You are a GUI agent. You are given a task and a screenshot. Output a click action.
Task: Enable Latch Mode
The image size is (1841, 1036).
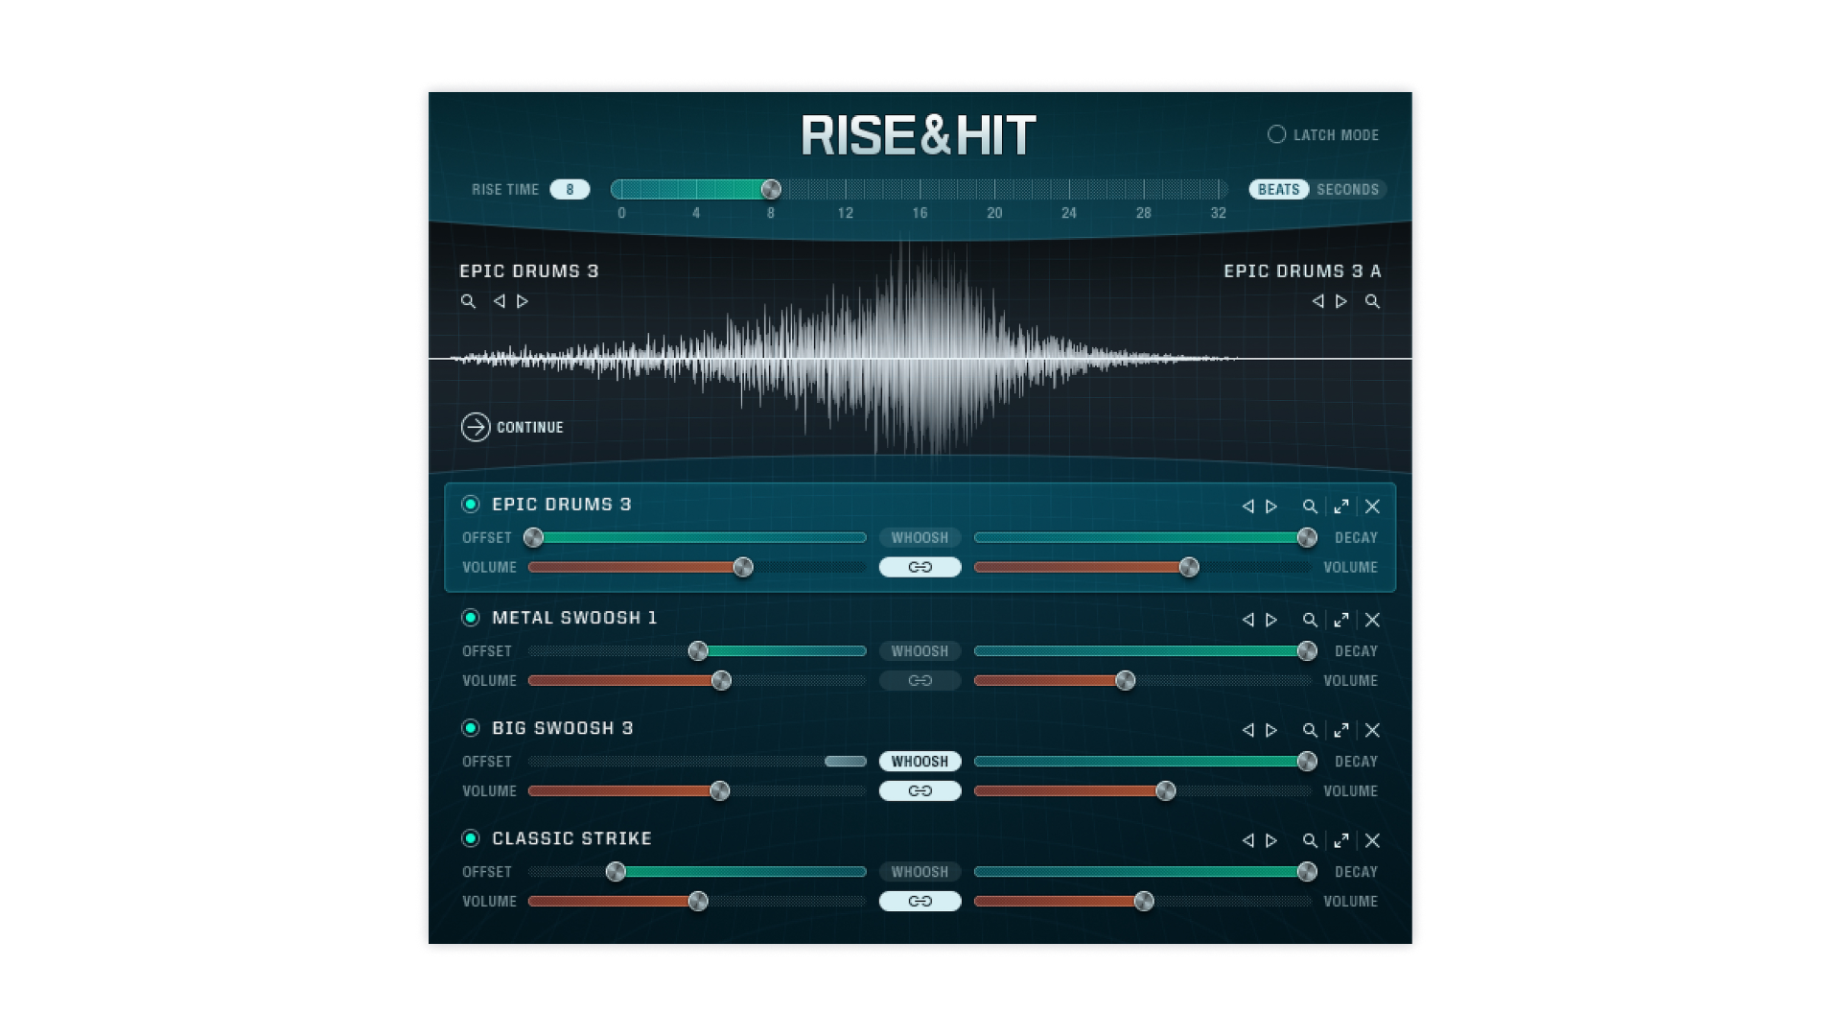tap(1276, 134)
